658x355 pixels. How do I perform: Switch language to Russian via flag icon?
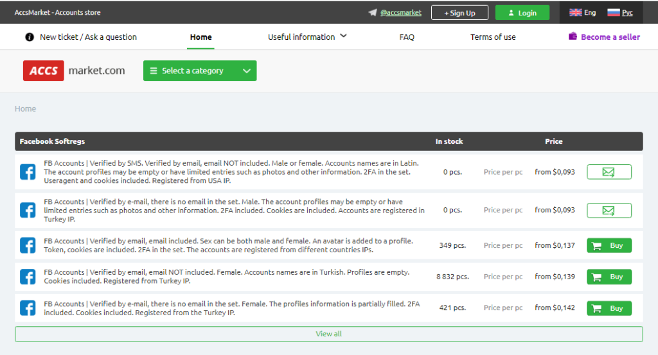[x=614, y=13]
